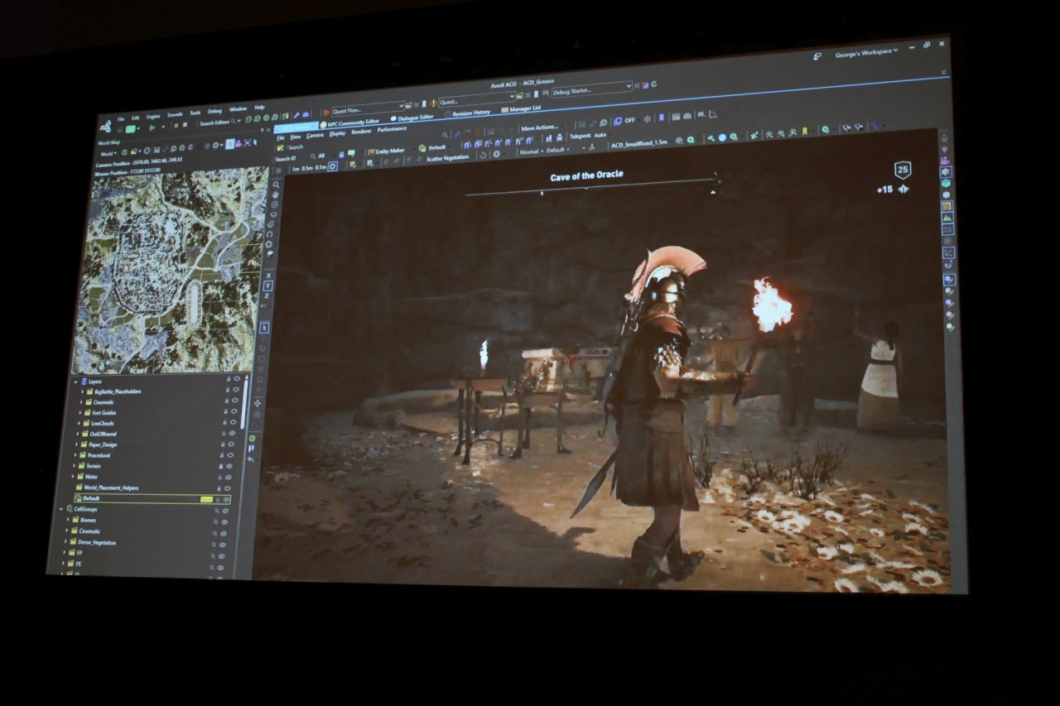Click the World Map minimap thumbnail
The image size is (1060, 706).
pos(170,271)
